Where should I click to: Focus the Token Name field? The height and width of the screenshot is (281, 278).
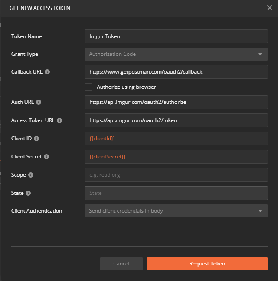(176, 36)
